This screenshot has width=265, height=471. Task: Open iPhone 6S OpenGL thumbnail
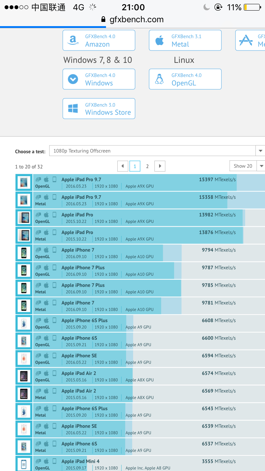[x=24, y=341]
